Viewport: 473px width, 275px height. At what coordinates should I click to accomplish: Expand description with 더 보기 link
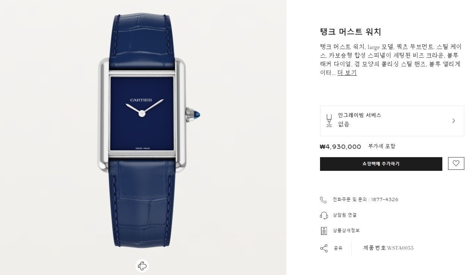347,73
